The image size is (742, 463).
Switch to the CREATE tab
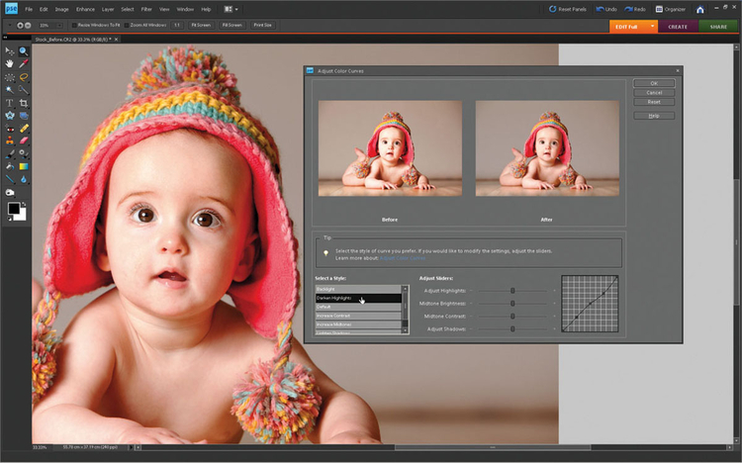678,27
